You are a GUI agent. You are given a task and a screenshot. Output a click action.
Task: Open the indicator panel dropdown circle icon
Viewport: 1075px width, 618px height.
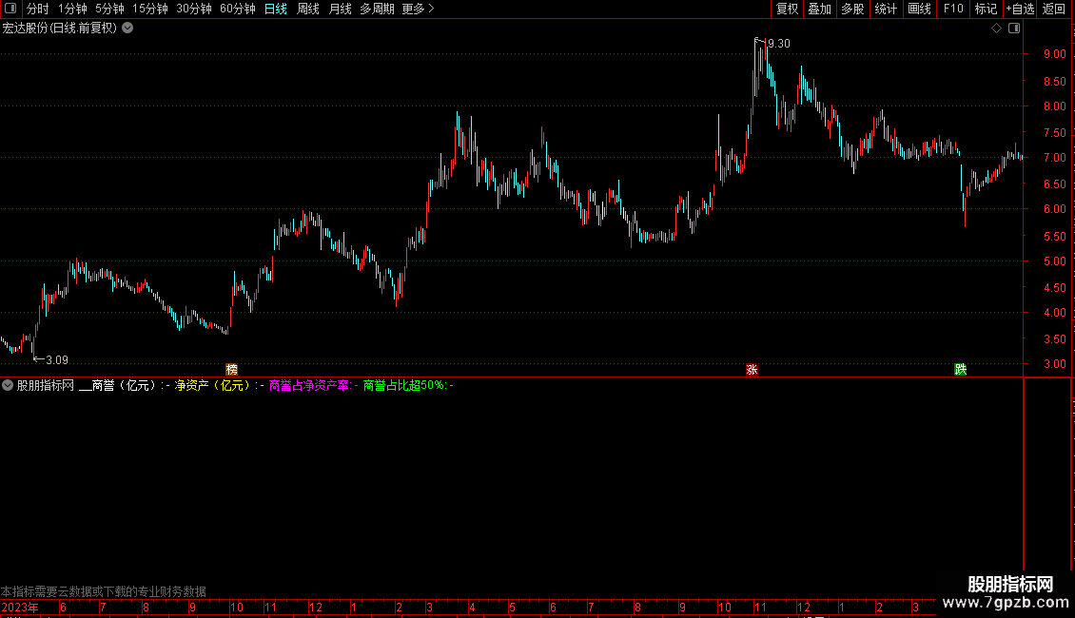coord(8,385)
